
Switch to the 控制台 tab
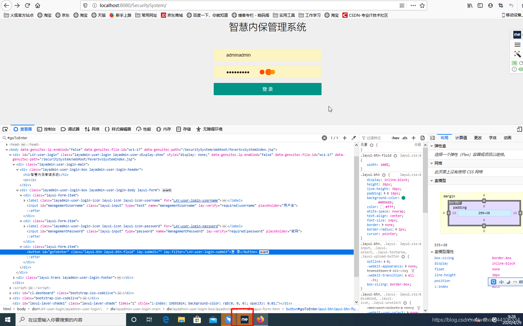pyautogui.click(x=46, y=129)
